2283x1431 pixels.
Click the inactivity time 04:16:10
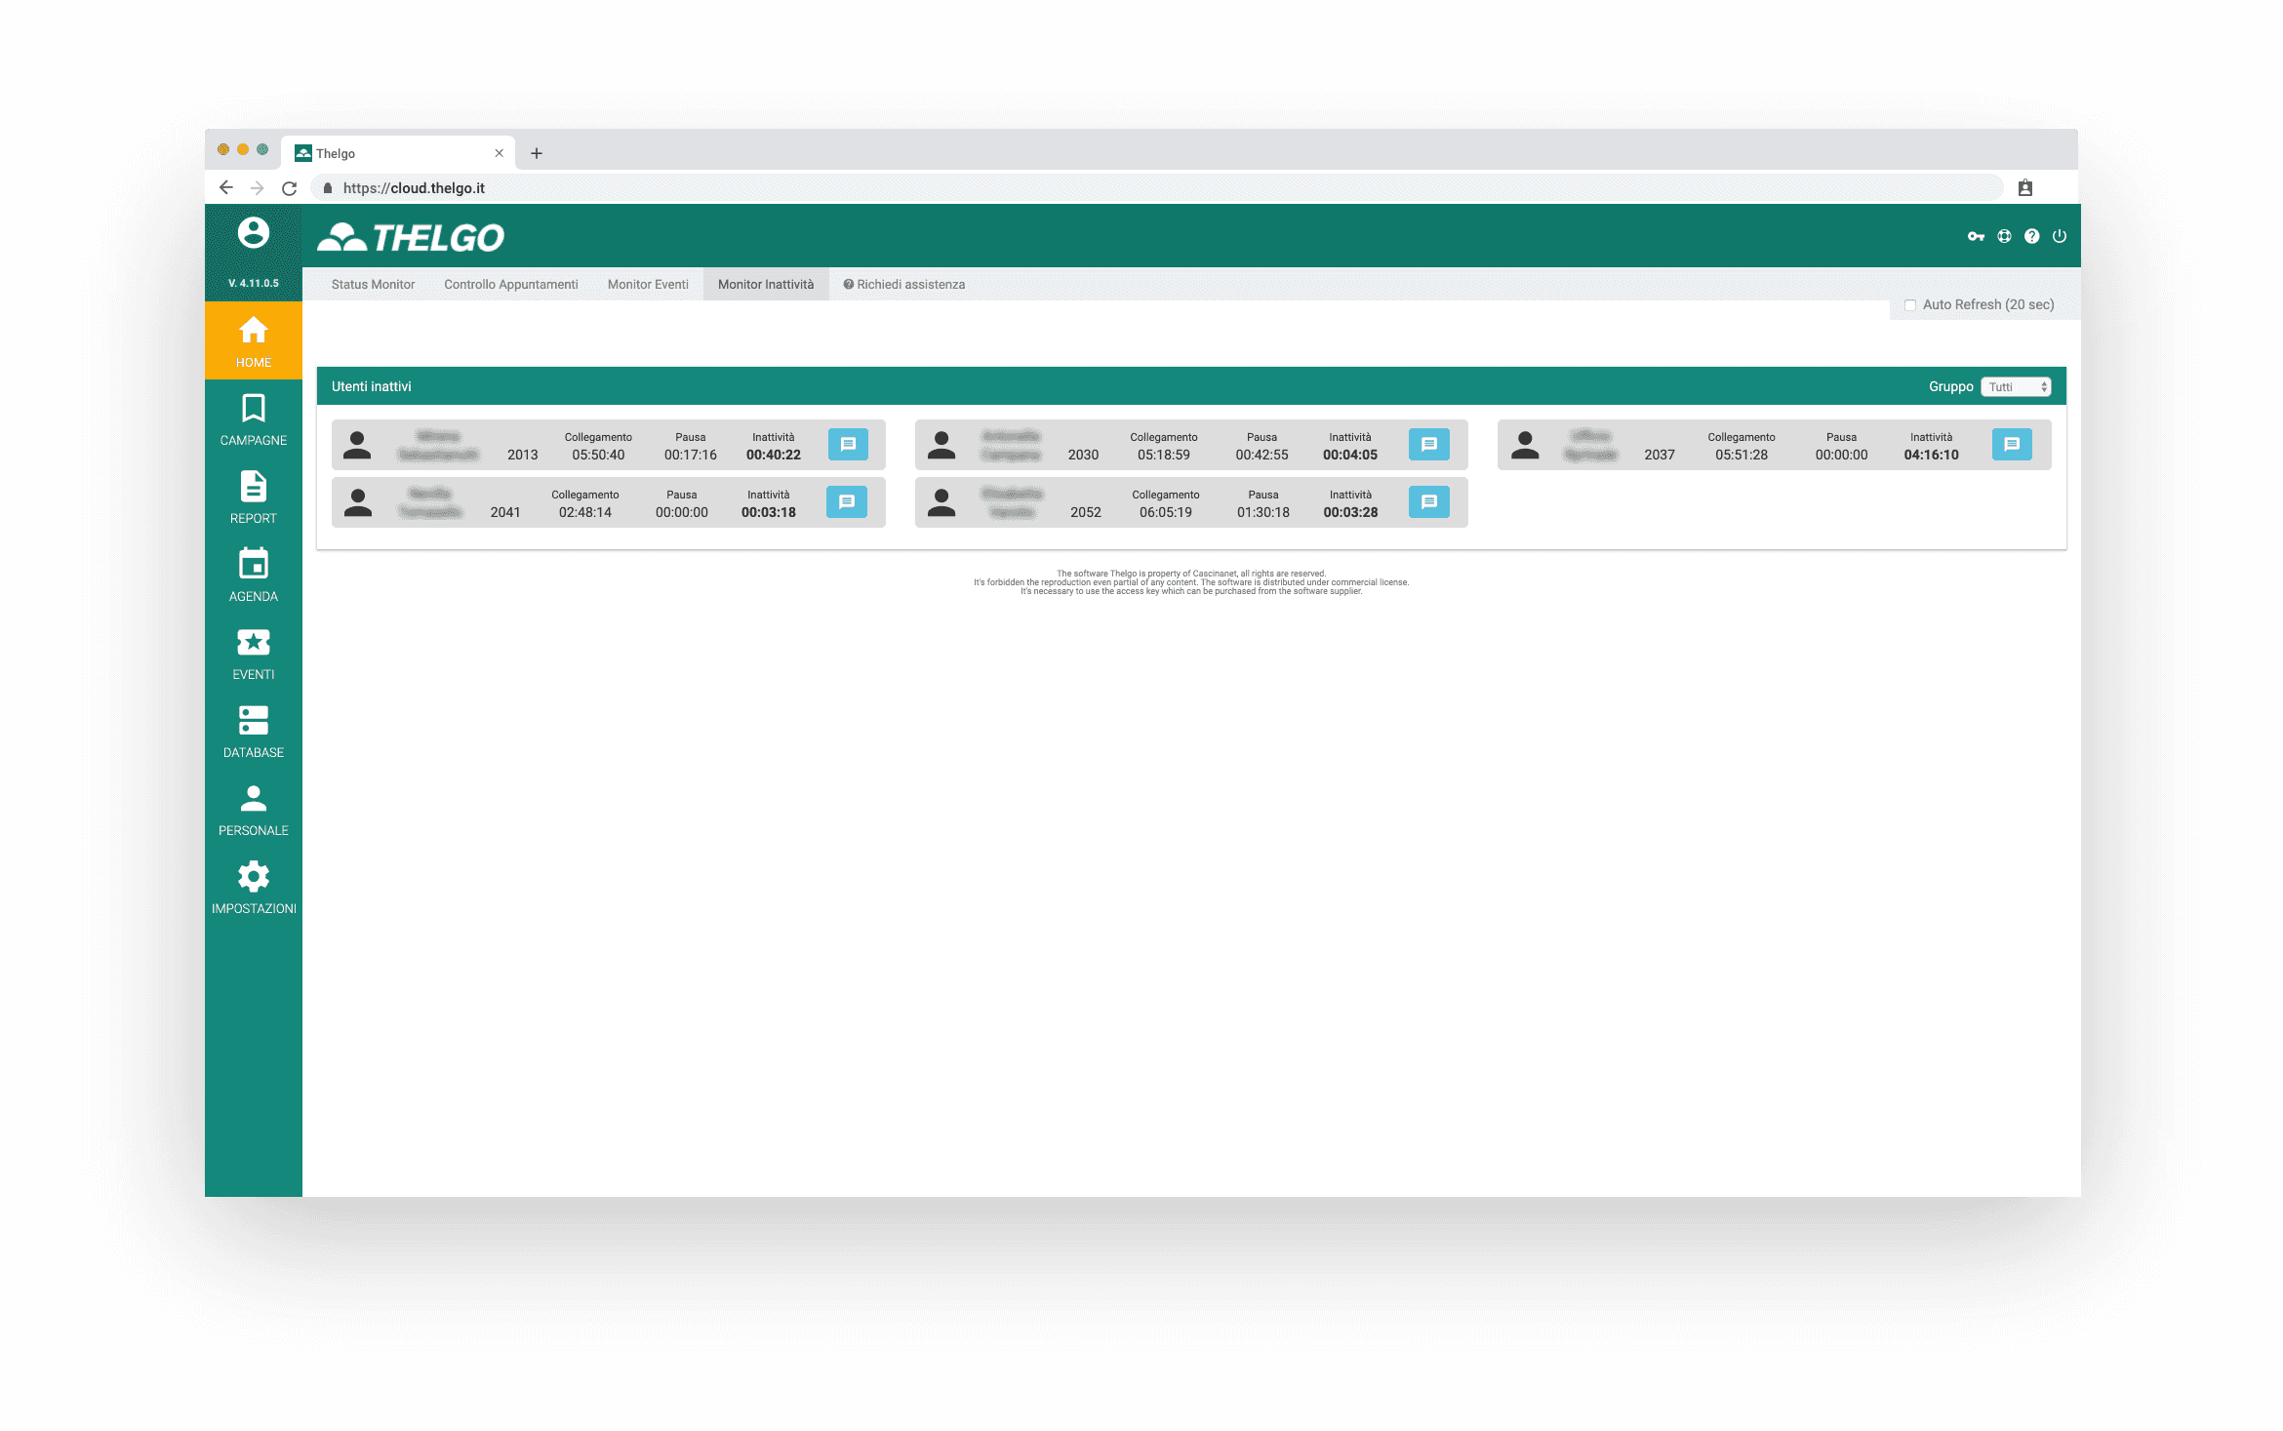1932,455
